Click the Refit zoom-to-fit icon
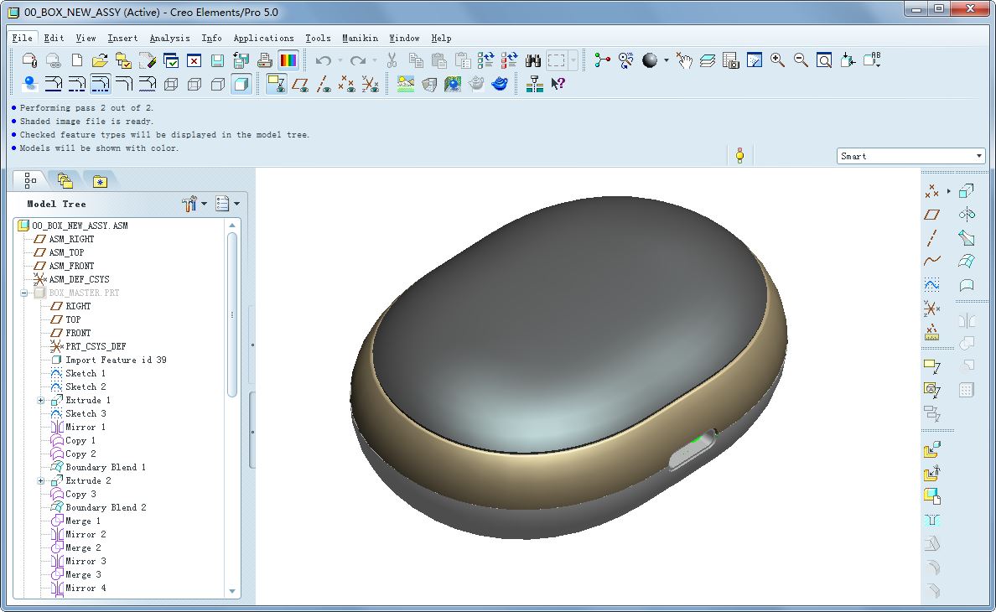This screenshot has width=996, height=612. pos(824,60)
